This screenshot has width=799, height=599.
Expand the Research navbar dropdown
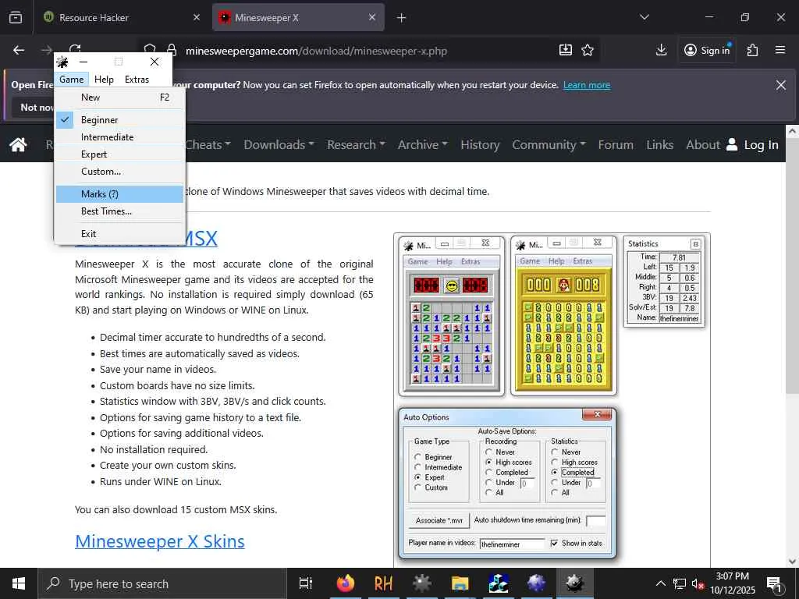coord(356,144)
